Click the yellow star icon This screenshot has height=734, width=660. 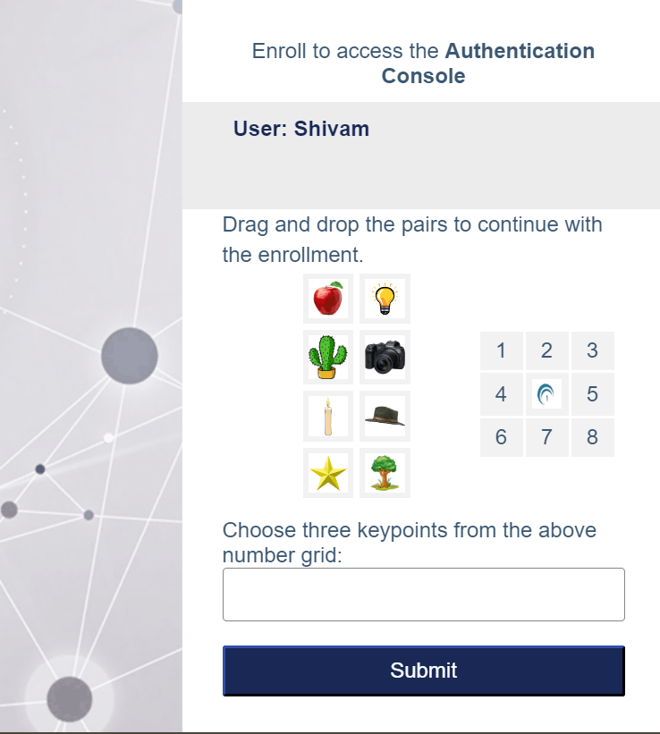point(328,473)
